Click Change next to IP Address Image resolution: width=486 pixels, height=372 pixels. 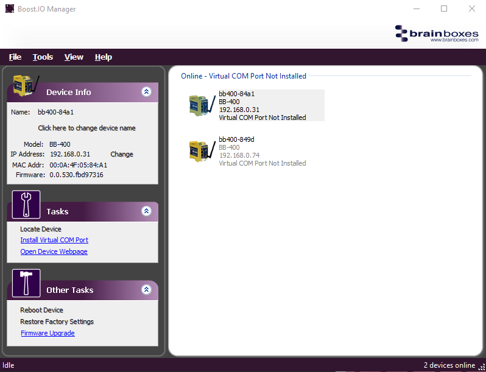coord(122,154)
